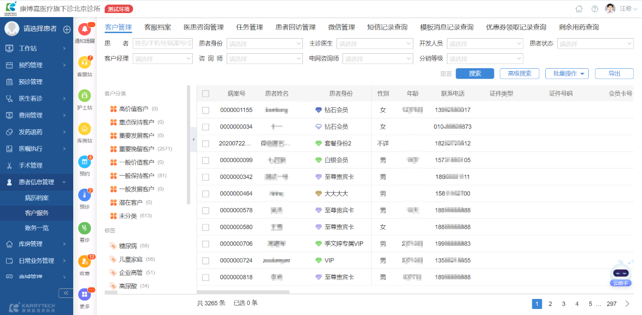Open the 患者回访管理 tab

295,27
